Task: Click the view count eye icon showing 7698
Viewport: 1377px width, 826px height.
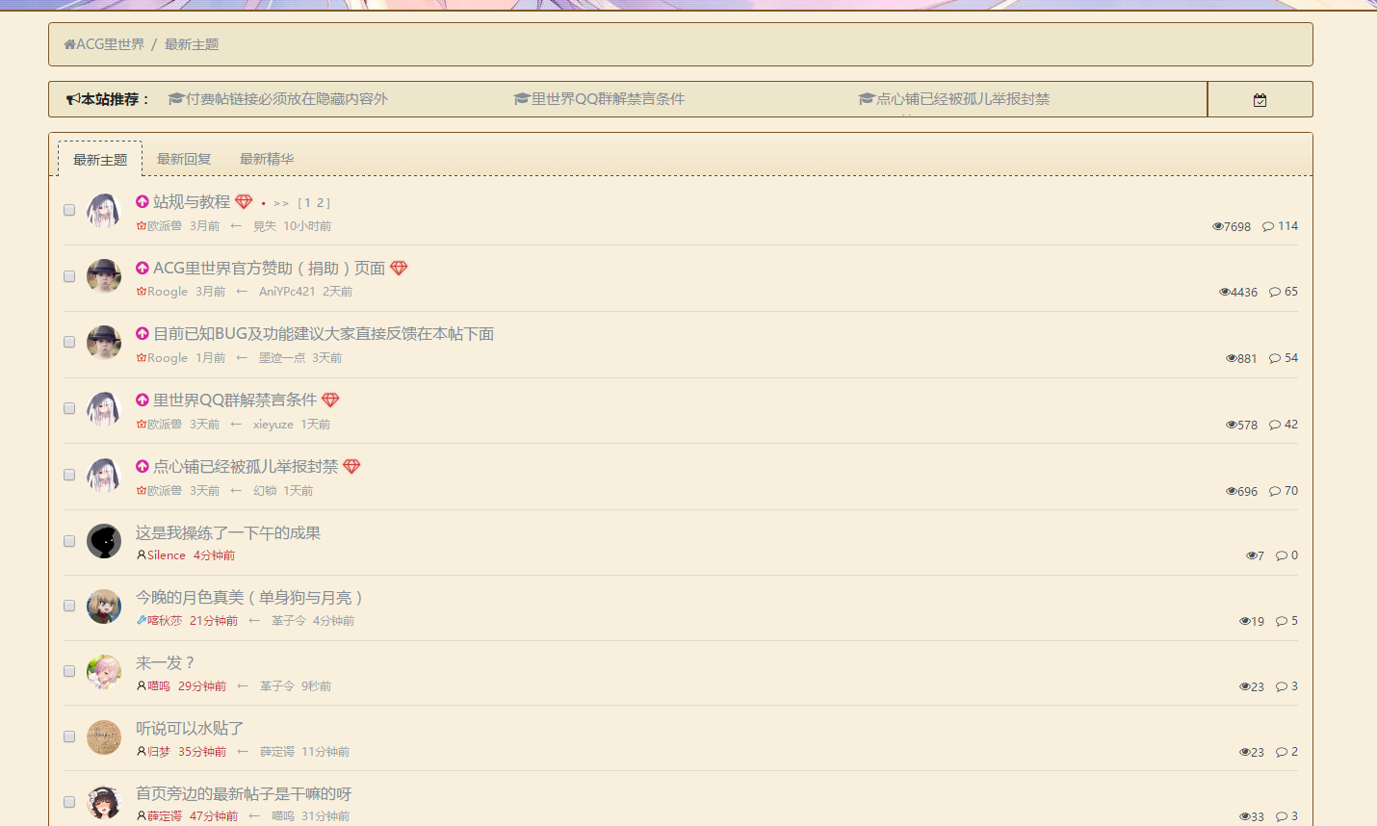Action: pos(1218,227)
